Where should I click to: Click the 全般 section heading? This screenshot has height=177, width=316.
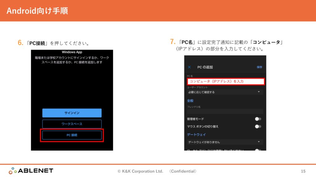(x=190, y=100)
